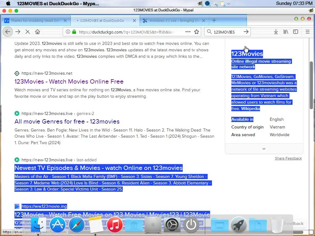Open Safari compass icon in the dock
This screenshot has height=236, width=315.
[76, 225]
